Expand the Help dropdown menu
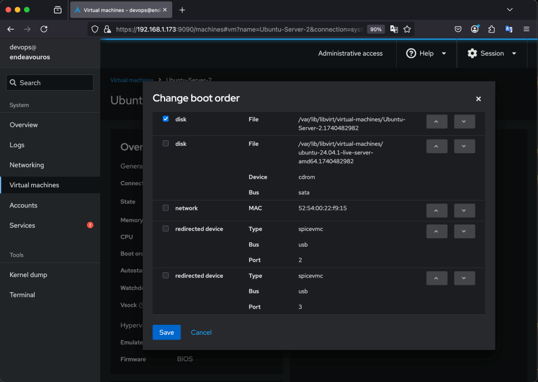Screen dimensions: 538x382 point(426,54)
